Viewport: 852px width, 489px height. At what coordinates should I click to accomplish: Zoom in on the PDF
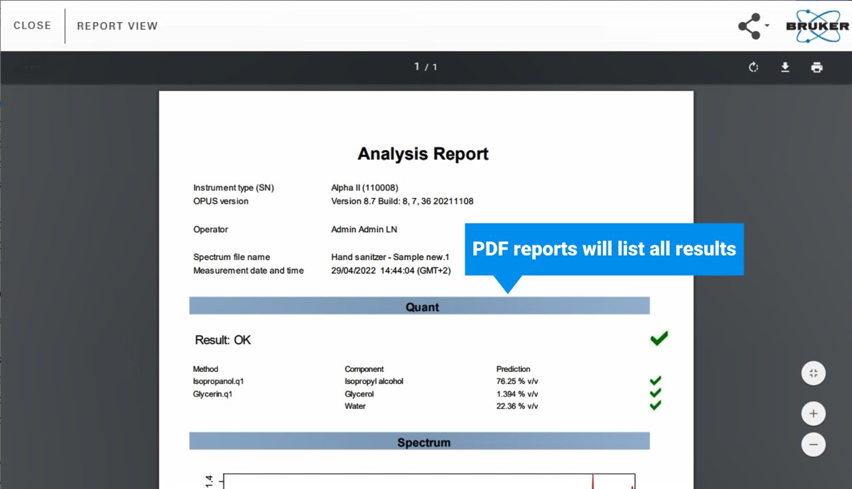pos(813,414)
